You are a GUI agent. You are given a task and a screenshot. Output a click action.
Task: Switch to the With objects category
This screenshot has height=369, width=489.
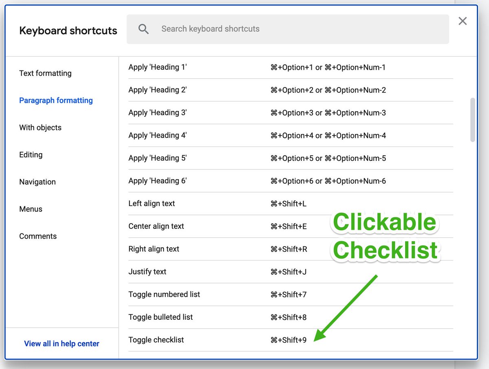click(40, 127)
